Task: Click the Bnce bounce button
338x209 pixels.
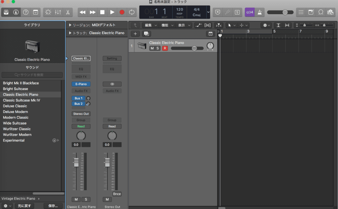Action: click(x=117, y=194)
